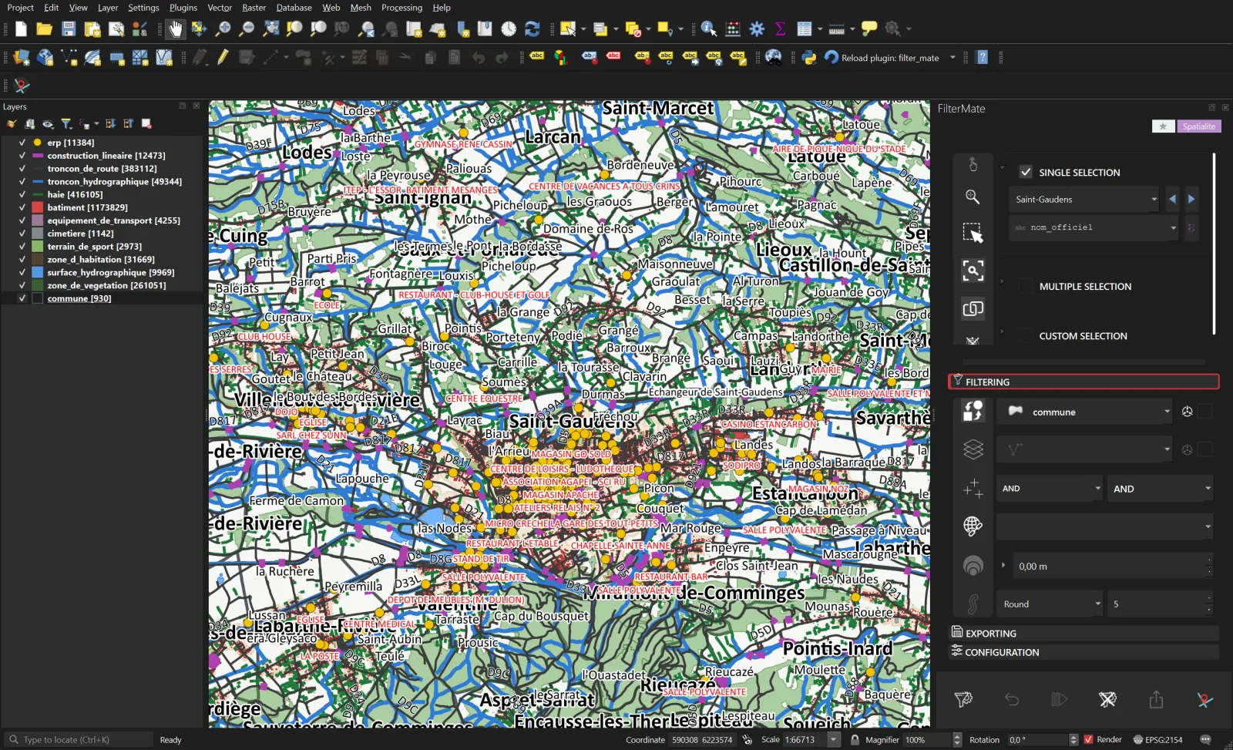The width and height of the screenshot is (1233, 750).
Task: Select the Identify Features tool
Action: coord(709,29)
